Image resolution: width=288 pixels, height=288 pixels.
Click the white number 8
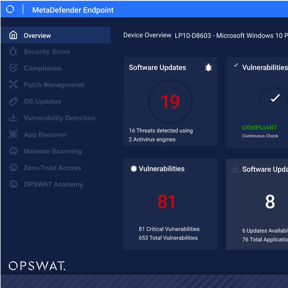pos(270,202)
